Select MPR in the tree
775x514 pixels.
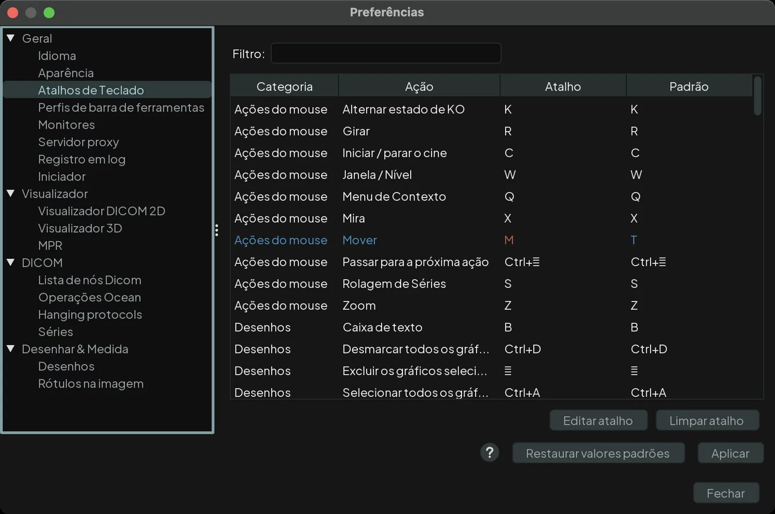[x=50, y=245]
